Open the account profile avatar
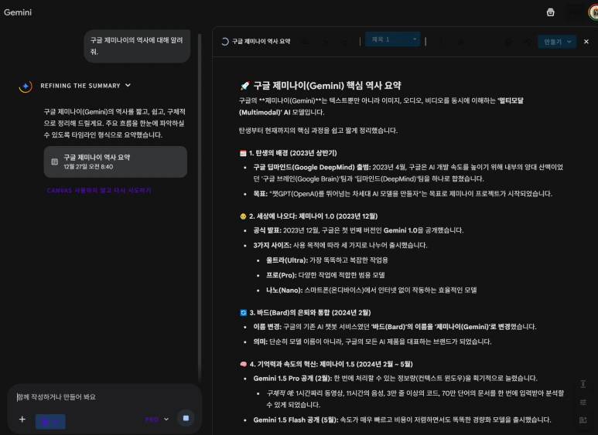Image resolution: width=598 pixels, height=435 pixels. (593, 12)
